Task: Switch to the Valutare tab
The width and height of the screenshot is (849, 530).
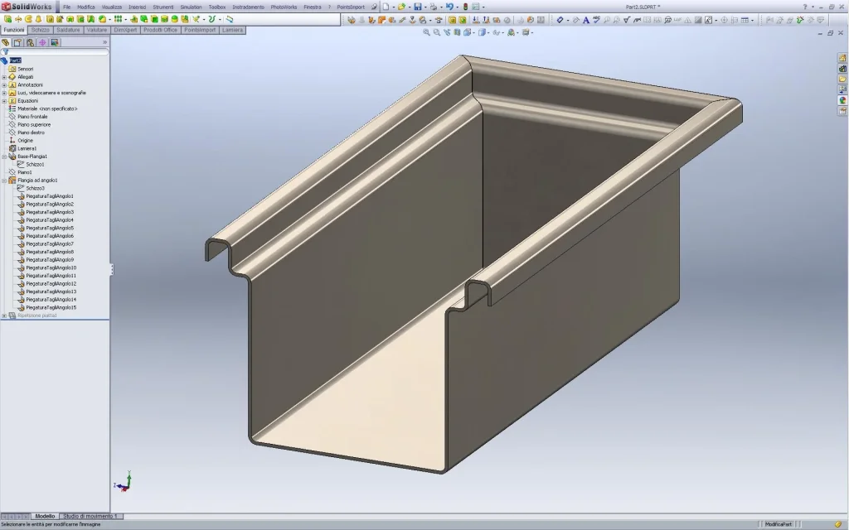Action: [97, 31]
